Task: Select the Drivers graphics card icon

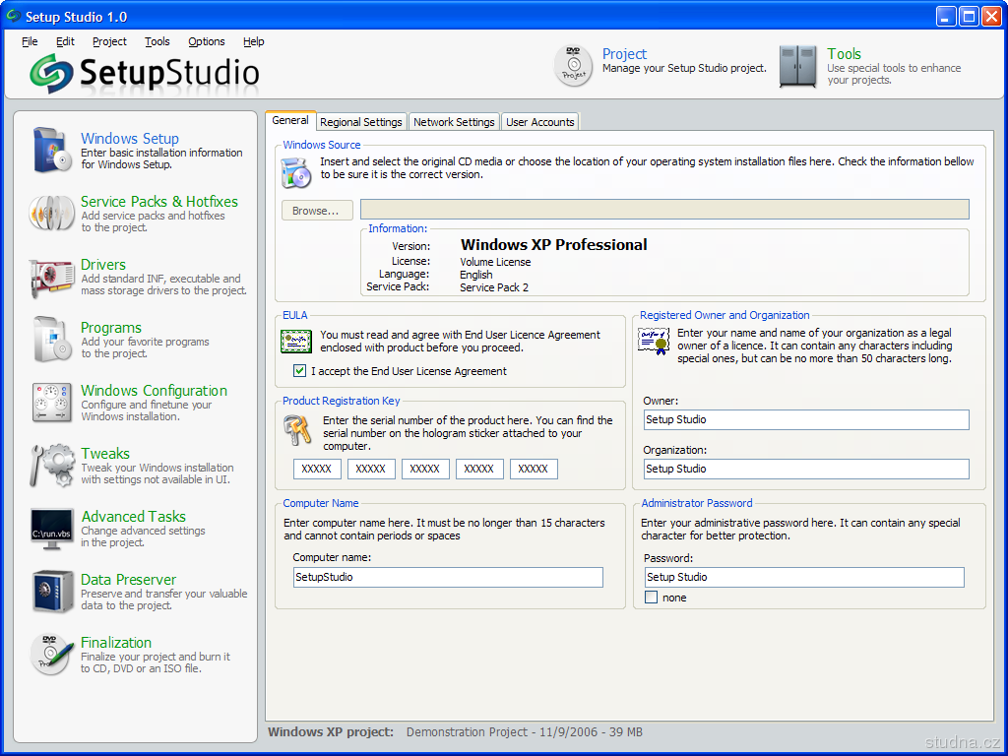Action: [x=51, y=276]
